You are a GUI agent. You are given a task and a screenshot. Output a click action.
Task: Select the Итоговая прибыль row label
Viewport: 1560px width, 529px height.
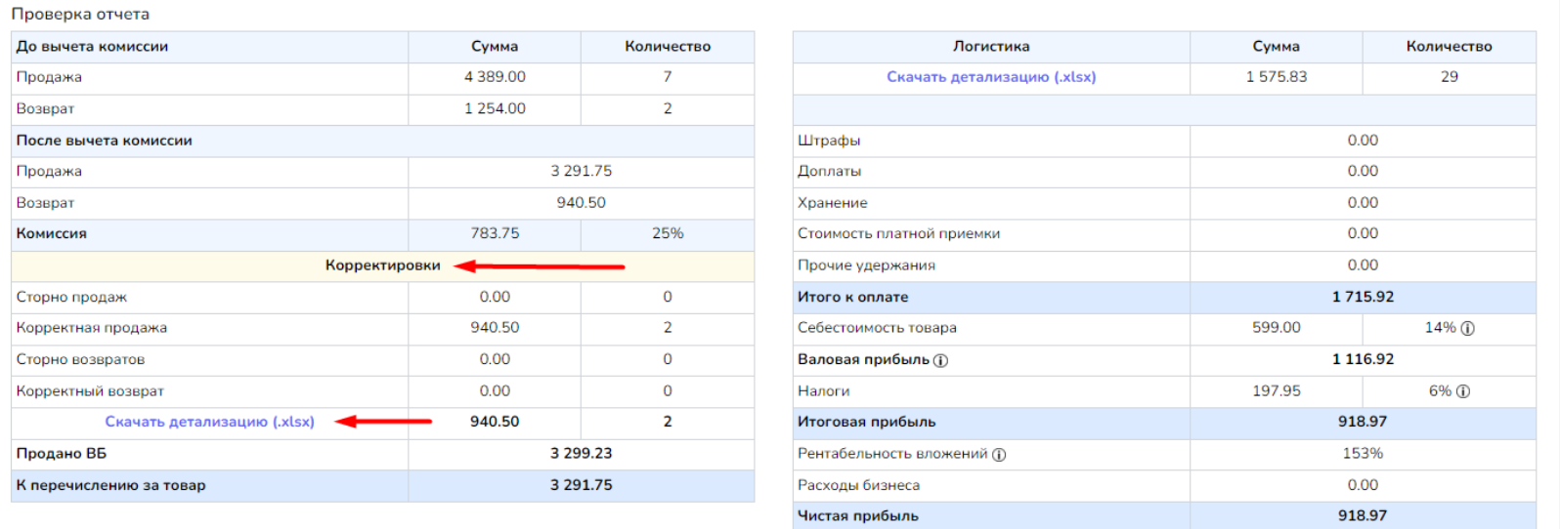coord(866,422)
